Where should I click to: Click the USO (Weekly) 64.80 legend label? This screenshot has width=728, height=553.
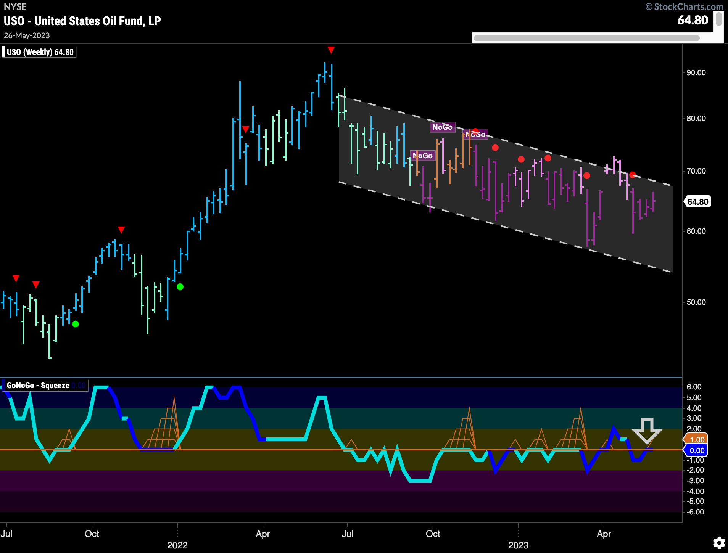coord(40,52)
